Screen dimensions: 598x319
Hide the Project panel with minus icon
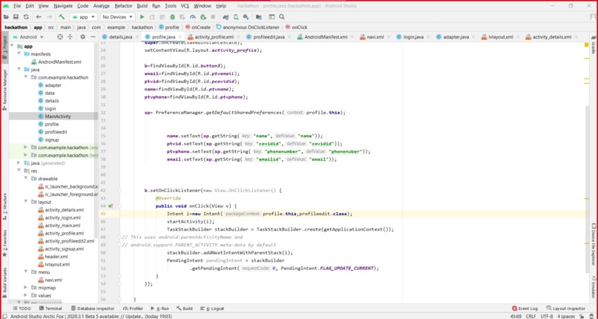[93, 37]
